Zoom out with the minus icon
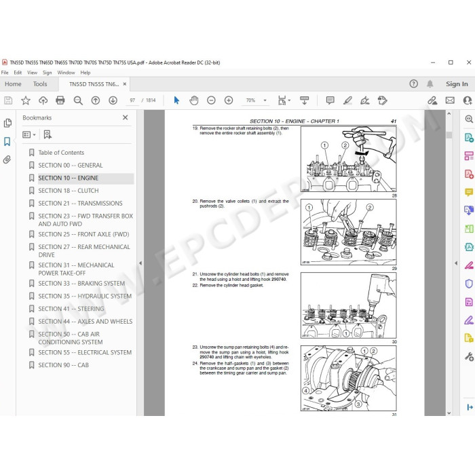 pos(211,100)
